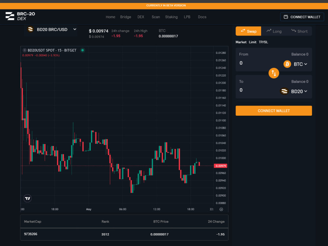Switch to the Swap tab

tap(248, 31)
